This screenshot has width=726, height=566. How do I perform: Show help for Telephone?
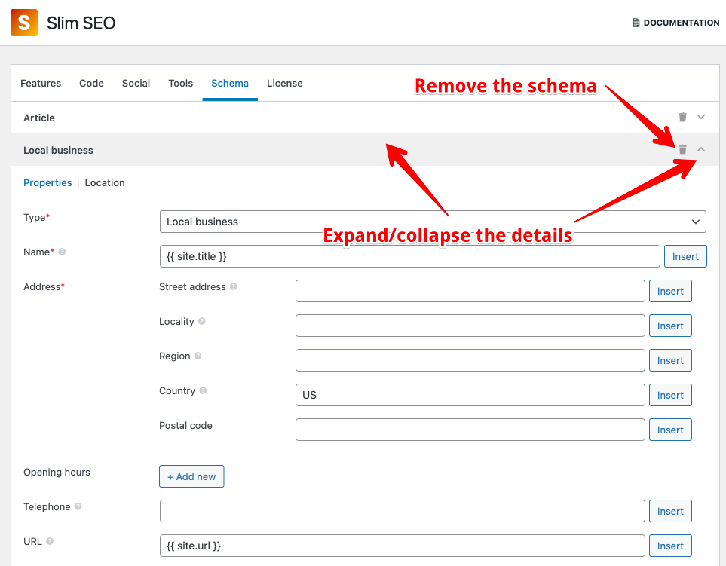click(x=78, y=506)
